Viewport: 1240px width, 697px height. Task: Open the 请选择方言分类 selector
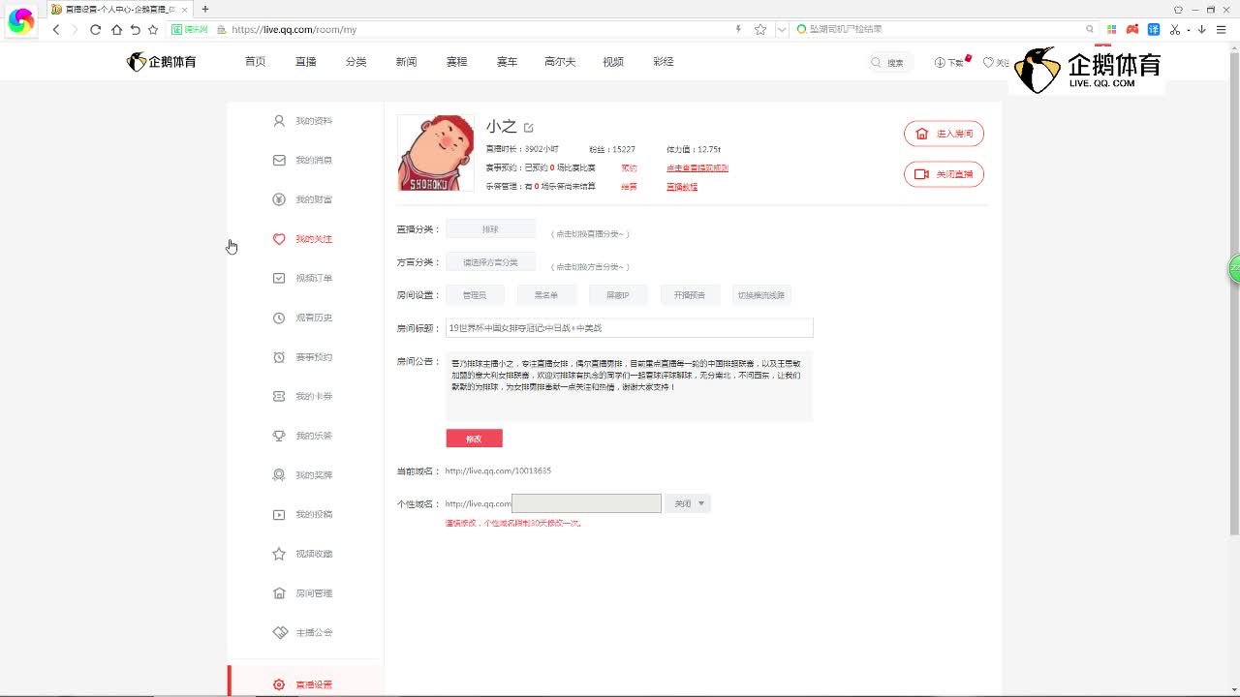click(490, 262)
